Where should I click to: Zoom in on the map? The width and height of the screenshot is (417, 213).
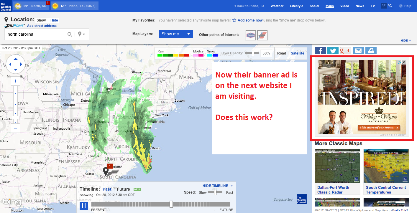15,81
